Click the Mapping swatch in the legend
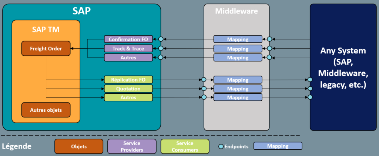The image size is (379, 156). pos(278,146)
